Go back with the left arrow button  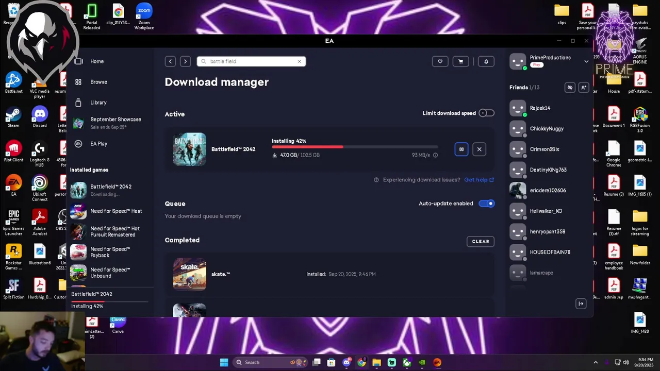pos(170,61)
